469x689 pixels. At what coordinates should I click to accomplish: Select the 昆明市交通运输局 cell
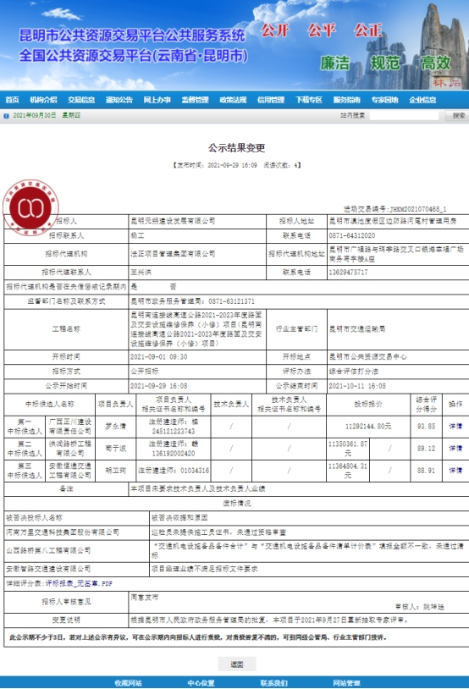(x=398, y=329)
